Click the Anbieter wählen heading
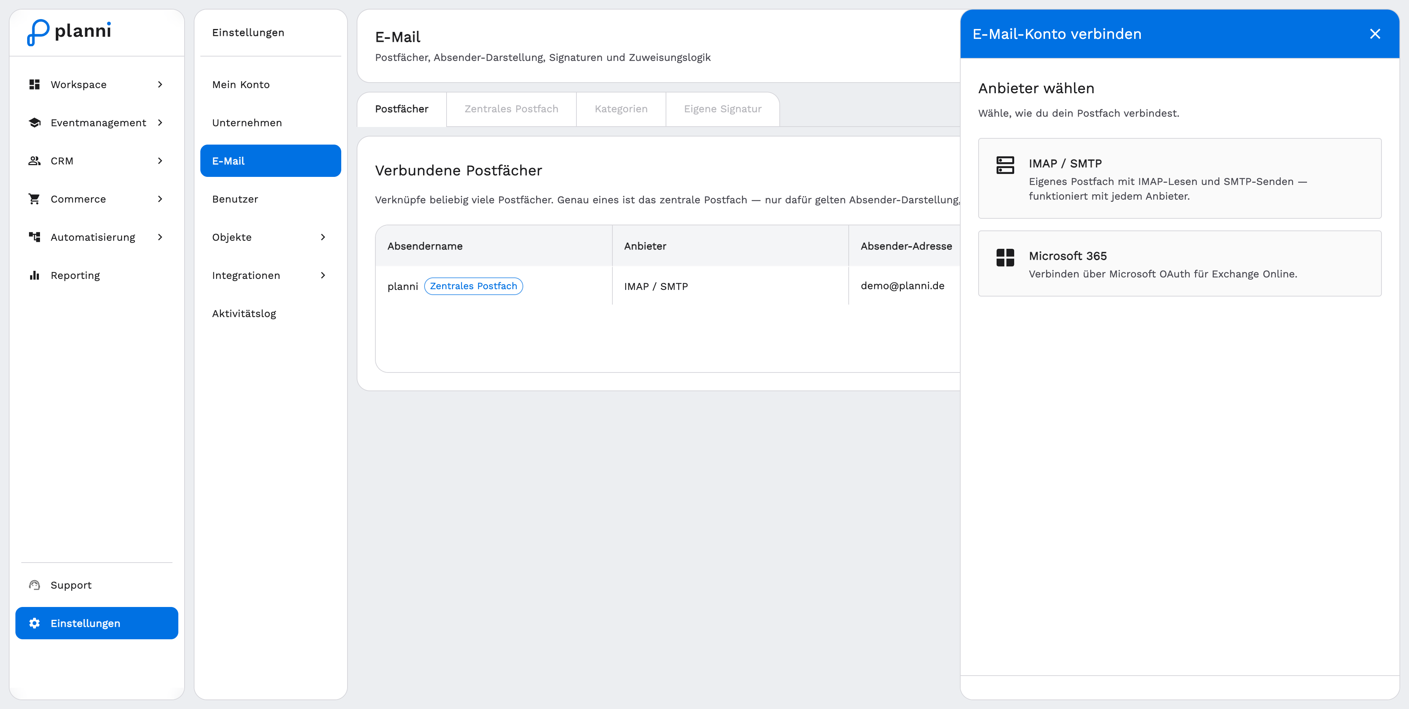1409x709 pixels. pos(1036,88)
